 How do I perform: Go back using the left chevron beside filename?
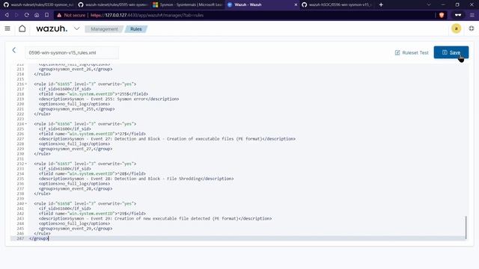(x=14, y=50)
